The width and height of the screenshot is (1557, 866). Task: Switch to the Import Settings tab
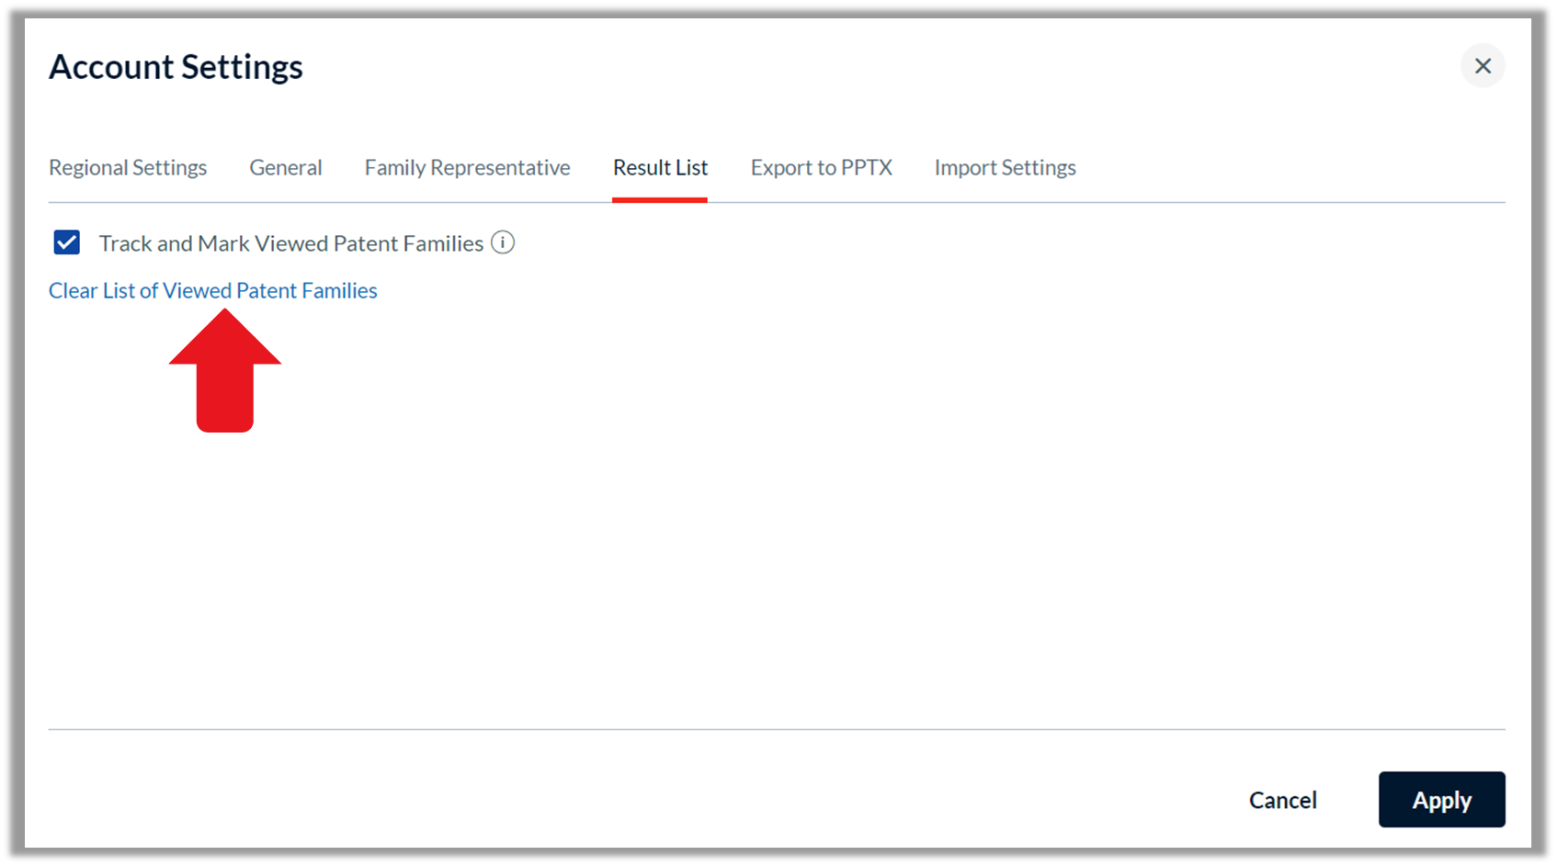[x=1005, y=167]
